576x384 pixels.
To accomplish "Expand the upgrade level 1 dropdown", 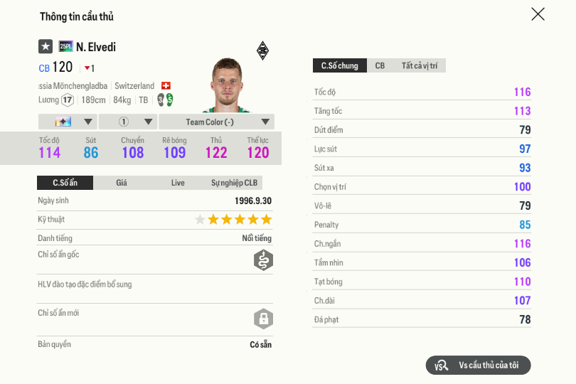I will coord(128,122).
